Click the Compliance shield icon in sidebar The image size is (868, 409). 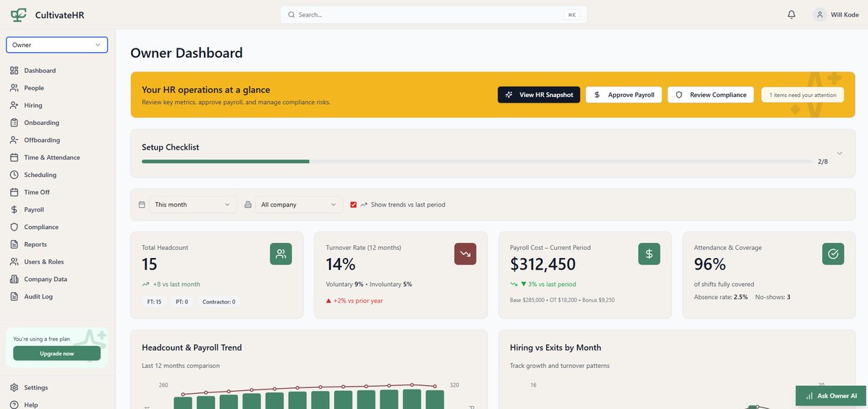pyautogui.click(x=14, y=227)
